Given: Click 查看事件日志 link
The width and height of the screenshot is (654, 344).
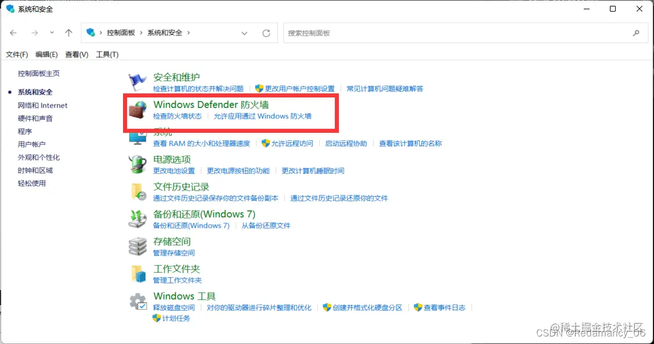Looking at the screenshot, I should [445, 307].
